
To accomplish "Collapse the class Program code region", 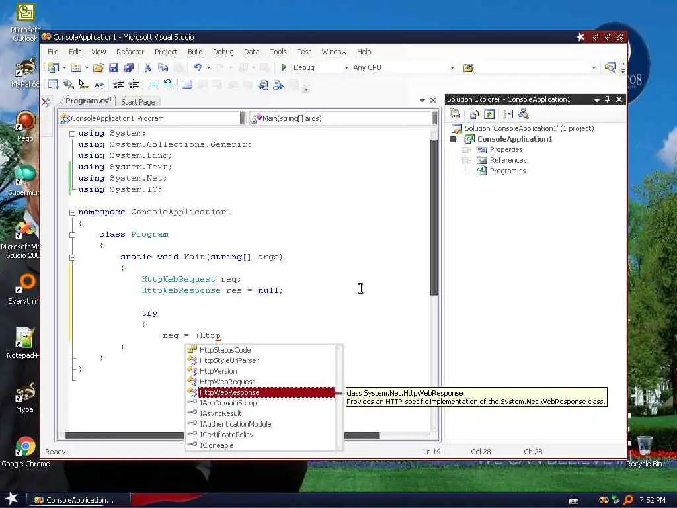I will [x=73, y=235].
